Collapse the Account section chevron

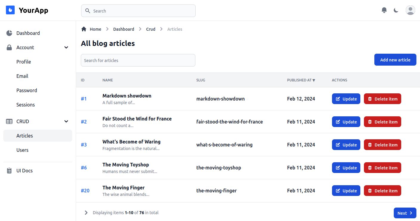coord(66,47)
